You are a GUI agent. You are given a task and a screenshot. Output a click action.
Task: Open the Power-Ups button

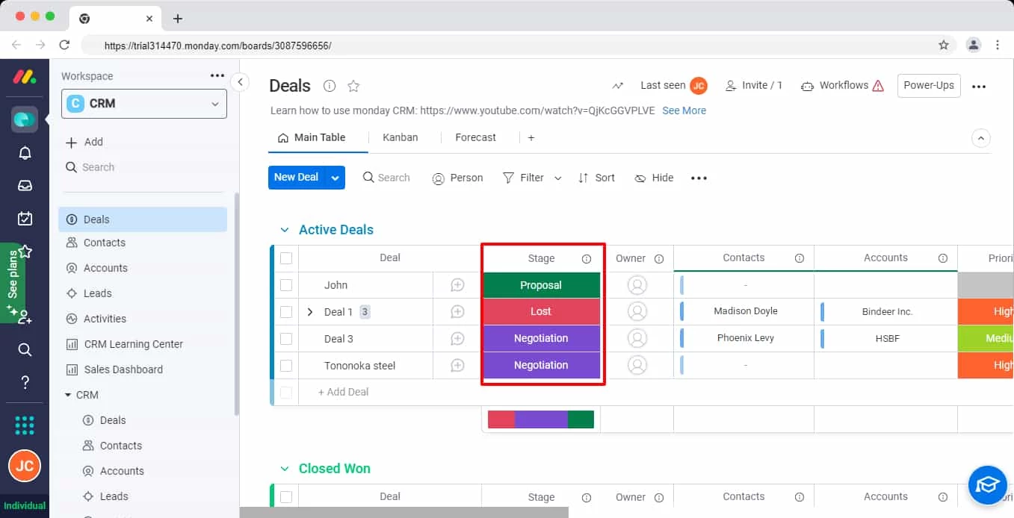tap(929, 86)
